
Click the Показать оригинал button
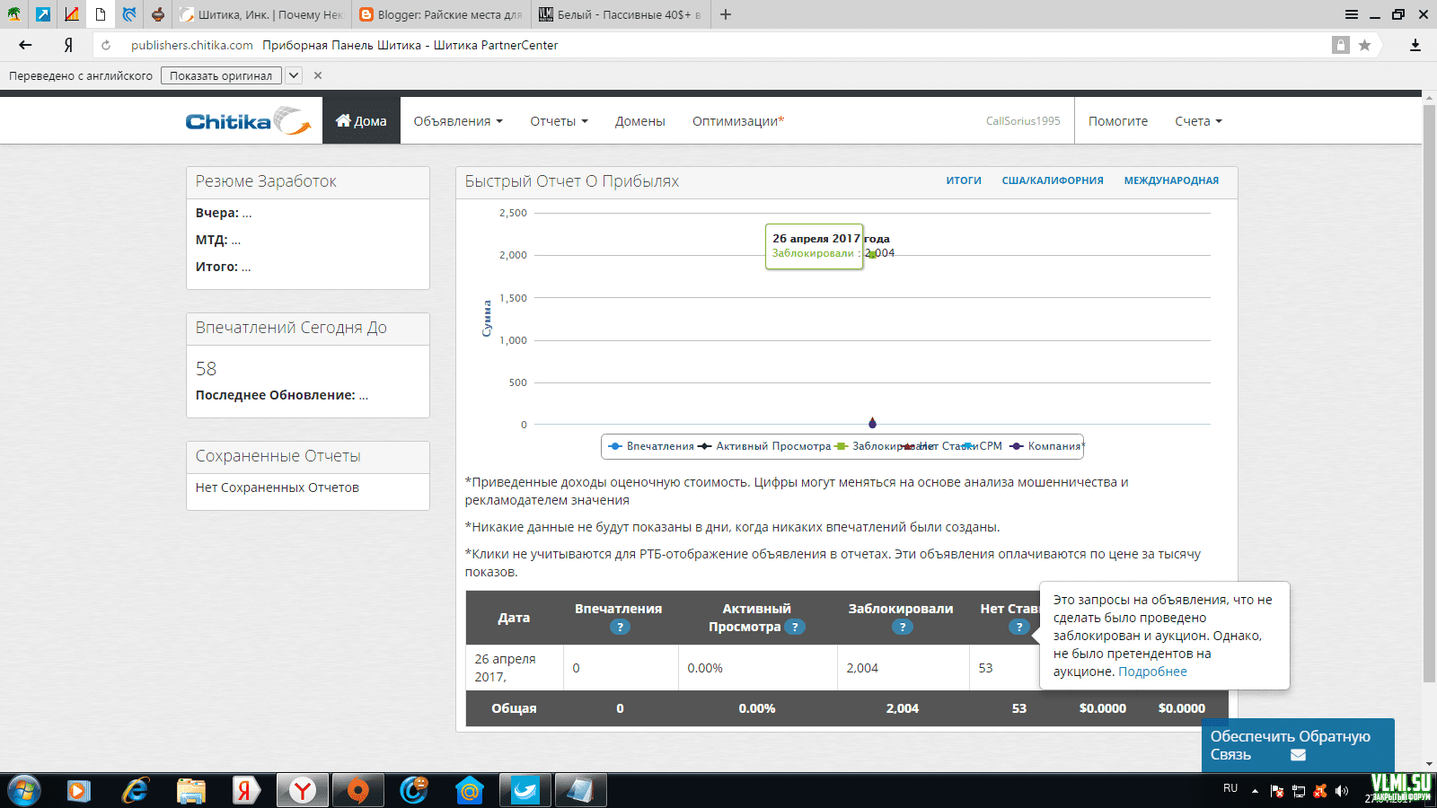221,75
